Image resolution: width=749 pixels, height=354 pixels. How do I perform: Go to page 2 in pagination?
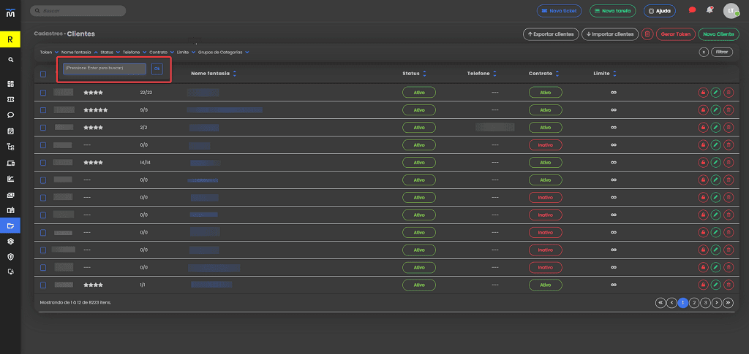(x=695, y=303)
